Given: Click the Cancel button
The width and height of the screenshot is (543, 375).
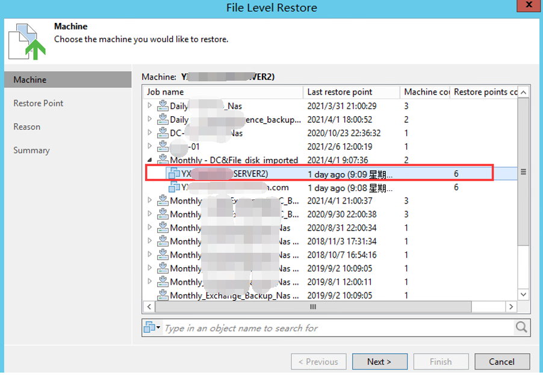Looking at the screenshot, I should click(502, 362).
